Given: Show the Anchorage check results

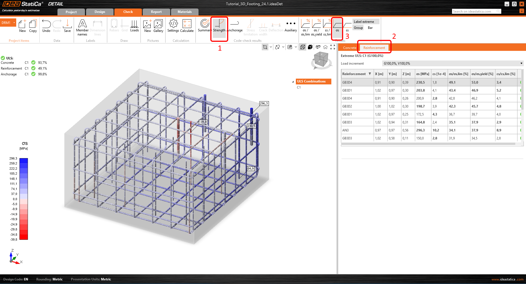Looking at the screenshot, I should [235, 26].
